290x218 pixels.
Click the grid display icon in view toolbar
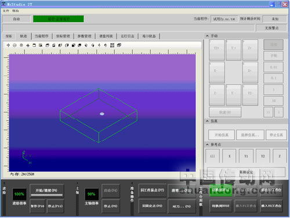pyautogui.click(x=112, y=45)
